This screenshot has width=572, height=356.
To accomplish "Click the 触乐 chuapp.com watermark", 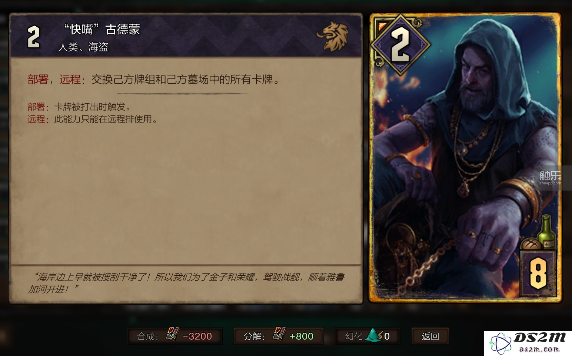I will [x=550, y=178].
